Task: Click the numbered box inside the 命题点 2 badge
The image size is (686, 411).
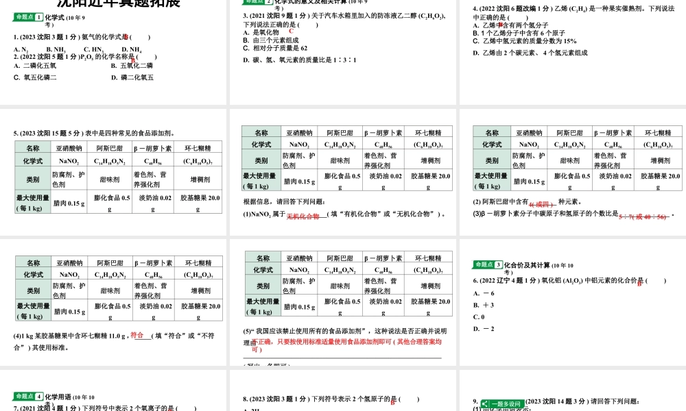Action: pyautogui.click(x=268, y=3)
